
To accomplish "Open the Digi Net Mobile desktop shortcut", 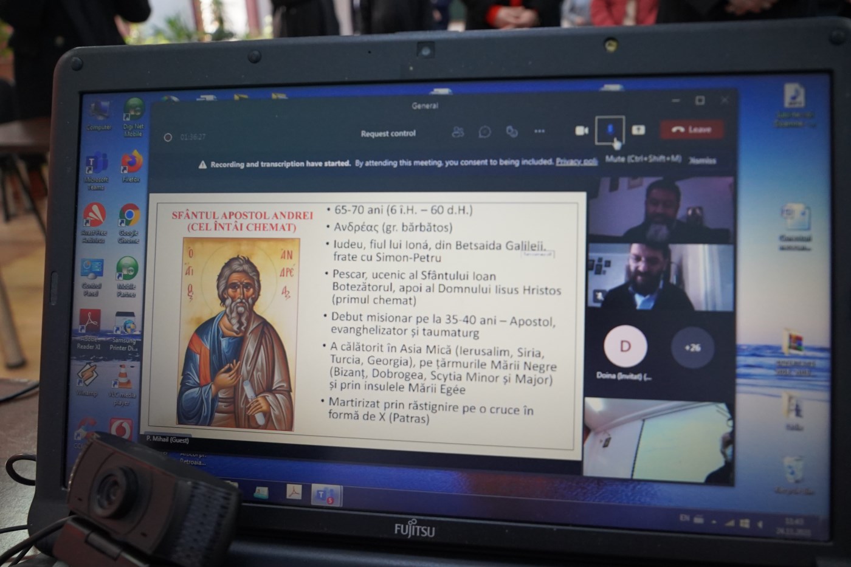I will 133,117.
